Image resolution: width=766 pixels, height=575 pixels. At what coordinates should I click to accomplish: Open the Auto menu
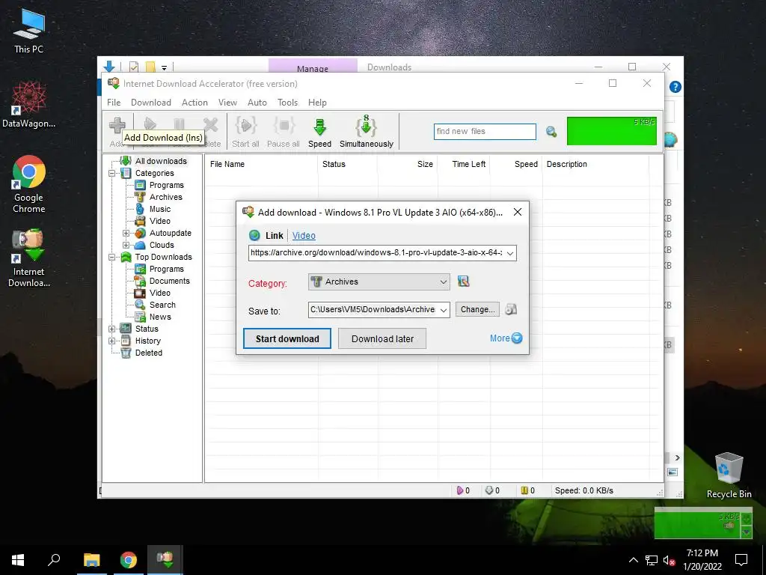coord(257,102)
